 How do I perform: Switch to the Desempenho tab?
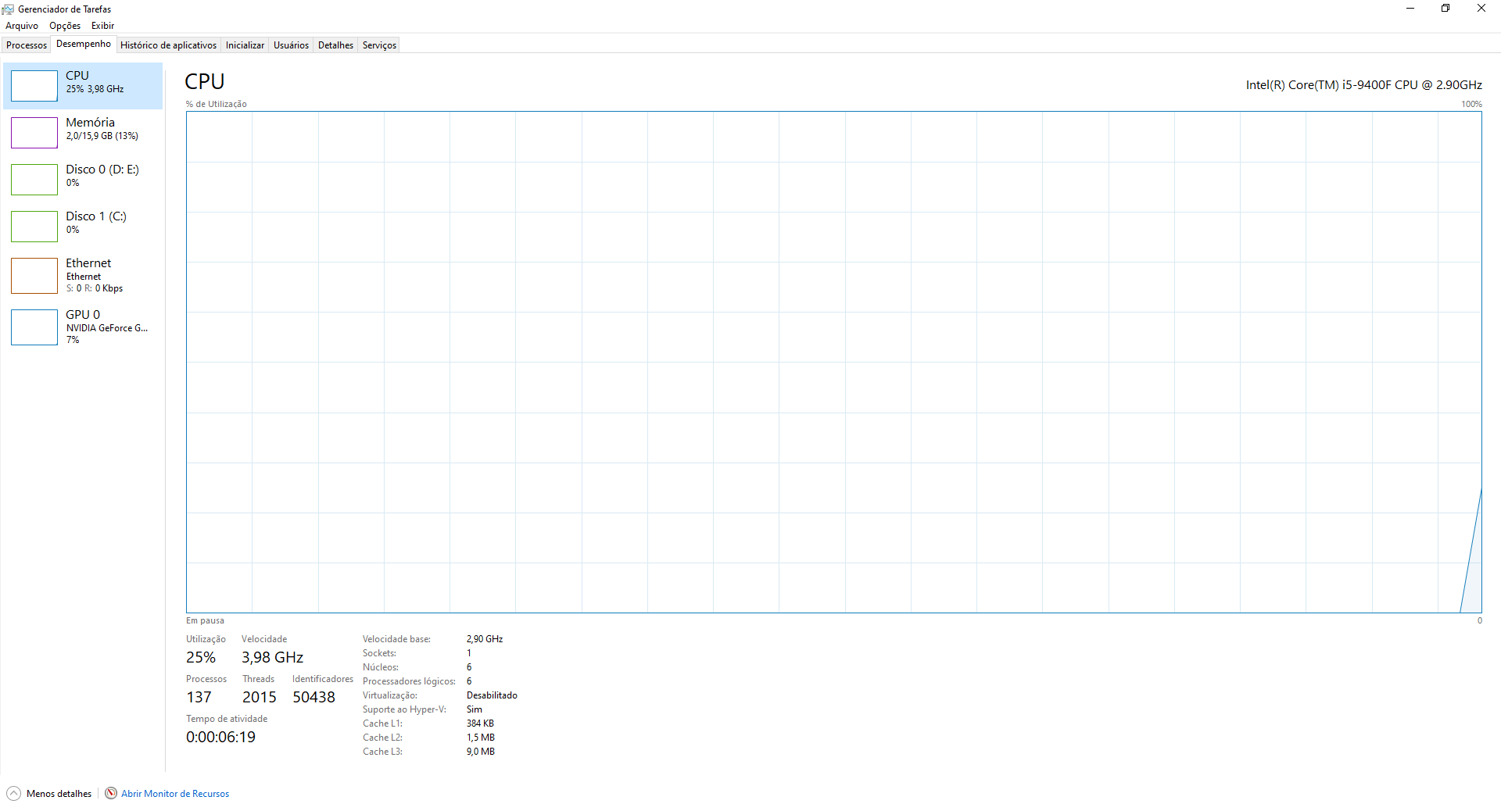[84, 44]
